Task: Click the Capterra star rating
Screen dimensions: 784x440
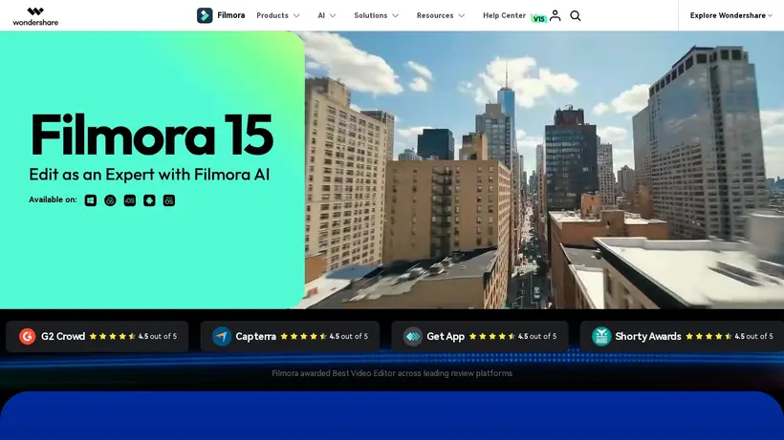Action: pos(303,336)
